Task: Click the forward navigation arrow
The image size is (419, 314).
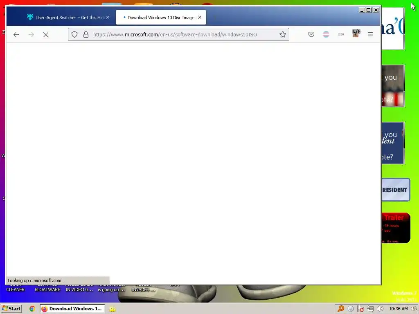Action: [x=31, y=34]
